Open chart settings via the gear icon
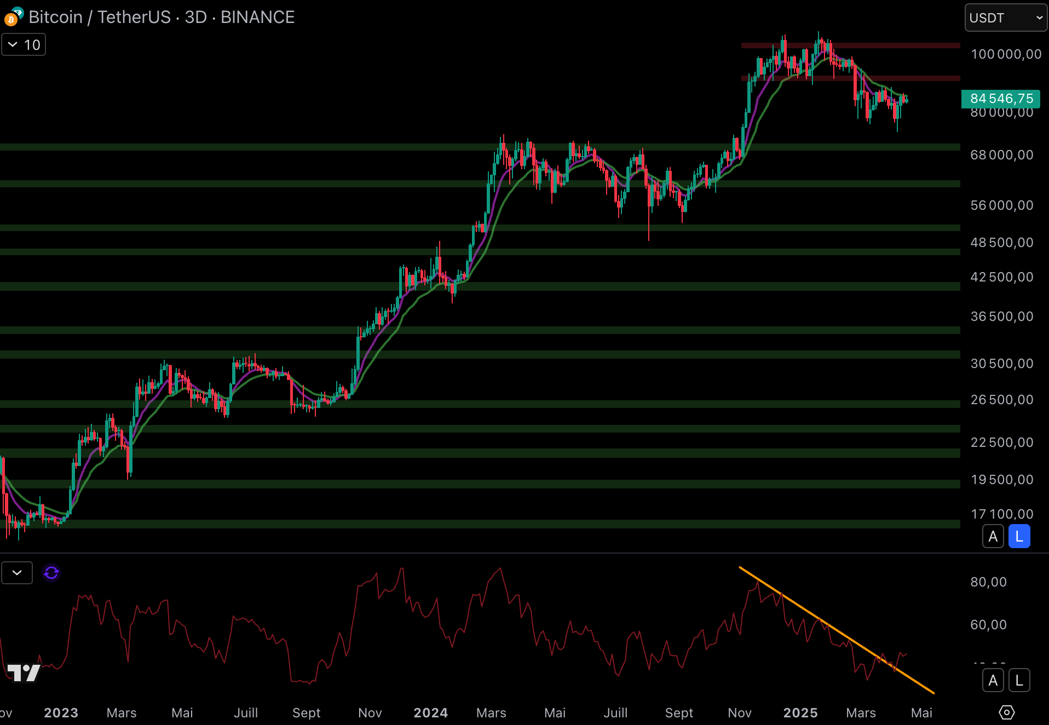 click(1006, 712)
